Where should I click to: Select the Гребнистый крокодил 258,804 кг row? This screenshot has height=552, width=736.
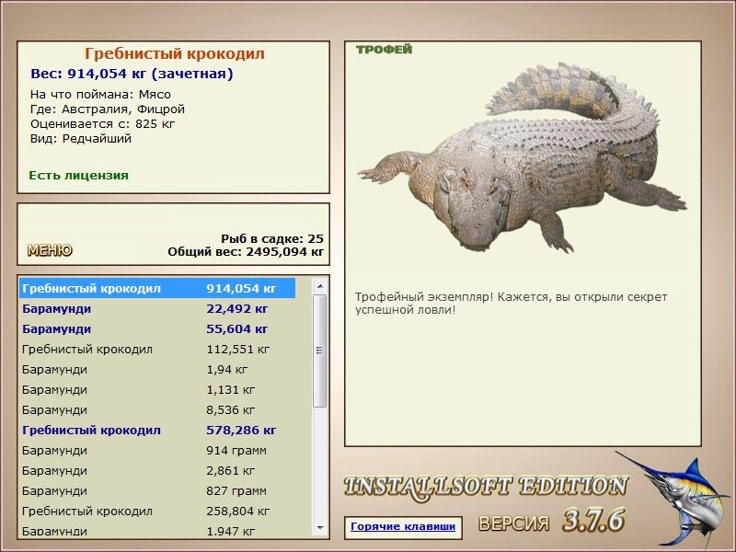(x=157, y=511)
